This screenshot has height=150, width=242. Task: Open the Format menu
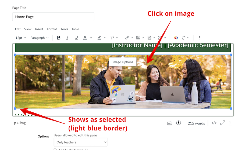(52, 29)
